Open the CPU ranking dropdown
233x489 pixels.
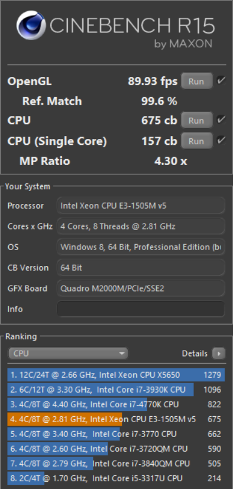[x=68, y=354]
